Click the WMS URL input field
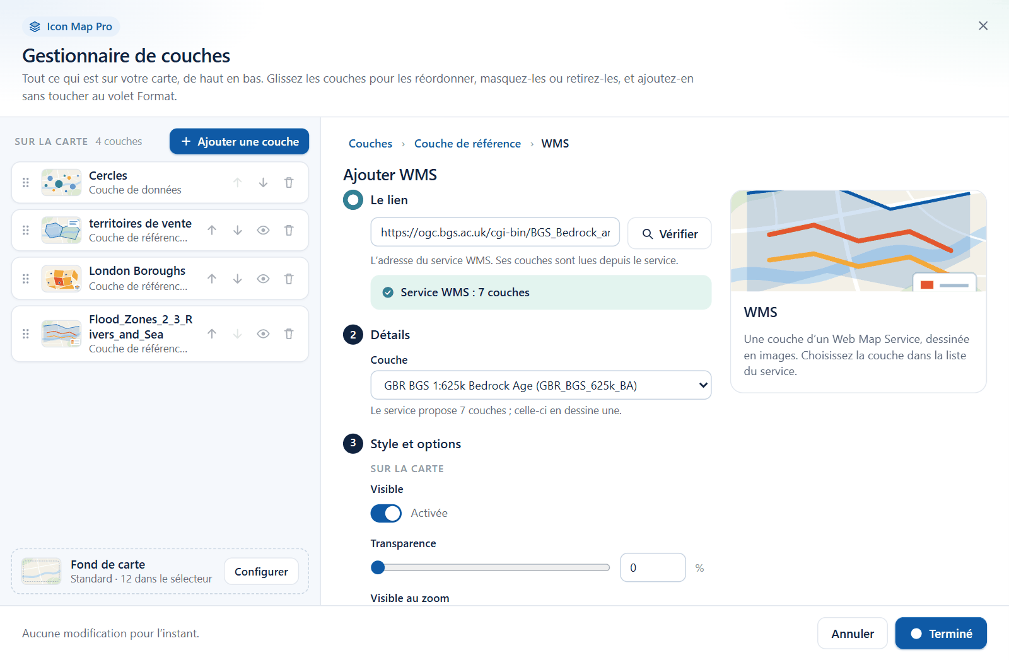Image resolution: width=1009 pixels, height=660 pixels. 495,233
